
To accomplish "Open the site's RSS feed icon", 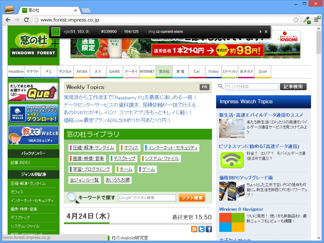I will click(194, 229).
